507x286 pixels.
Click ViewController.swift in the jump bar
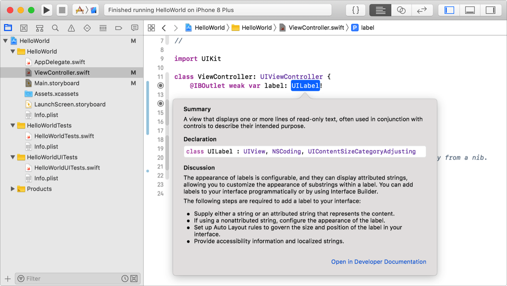316,28
